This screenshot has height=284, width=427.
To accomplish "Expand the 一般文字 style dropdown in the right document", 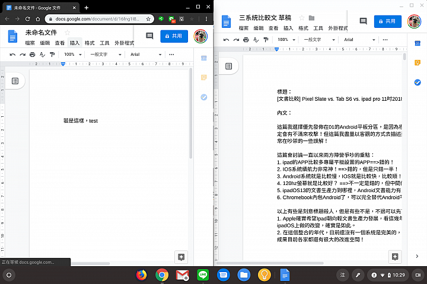I will pyautogui.click(x=316, y=39).
